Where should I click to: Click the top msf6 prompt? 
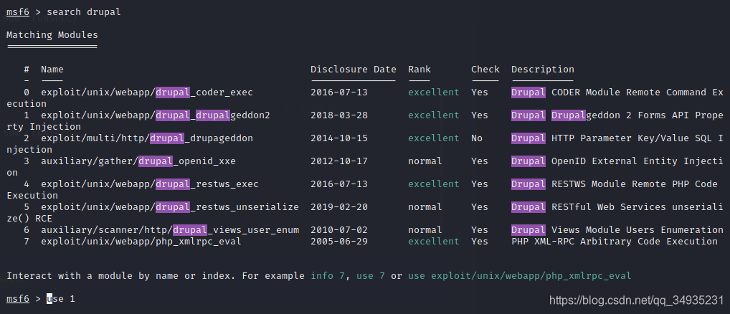[x=18, y=12]
